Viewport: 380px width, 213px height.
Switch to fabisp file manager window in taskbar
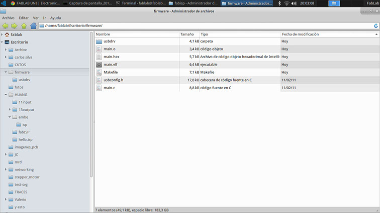coord(193,4)
